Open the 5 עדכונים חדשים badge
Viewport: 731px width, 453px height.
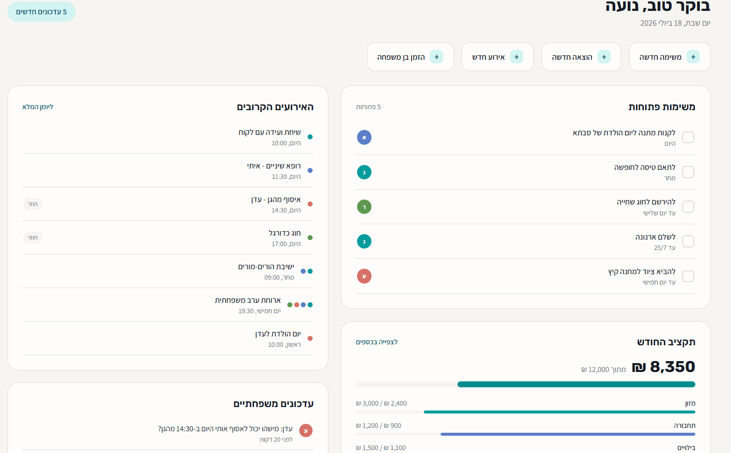42,12
